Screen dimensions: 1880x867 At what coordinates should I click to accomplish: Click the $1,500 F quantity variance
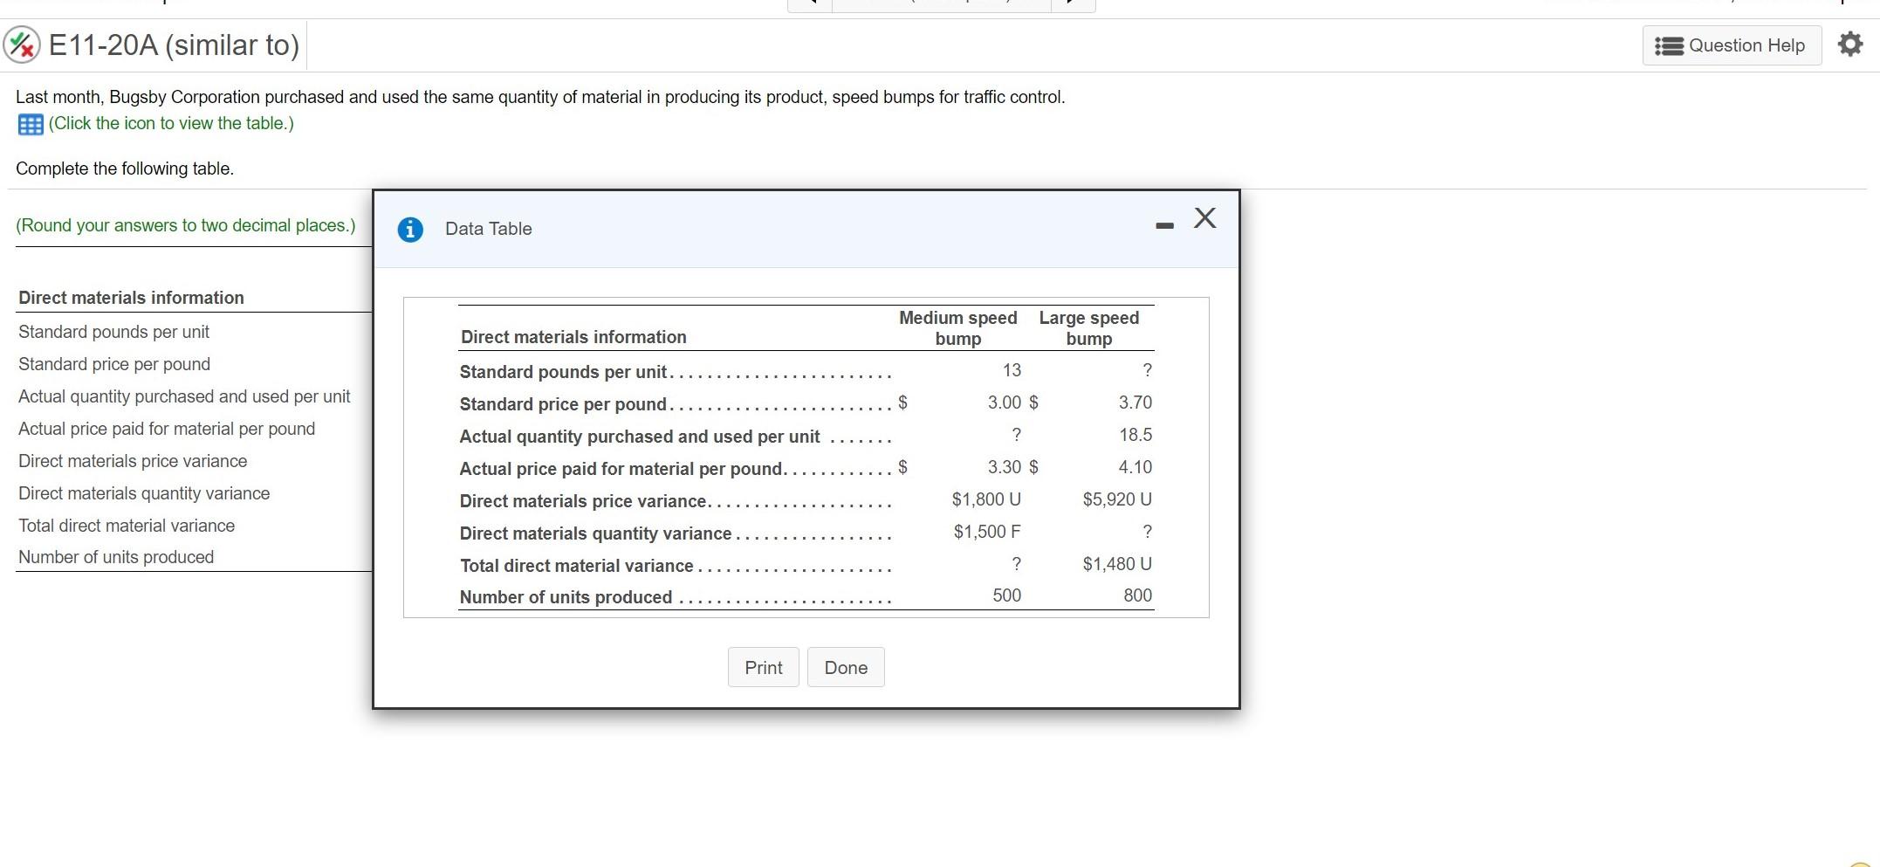click(987, 532)
